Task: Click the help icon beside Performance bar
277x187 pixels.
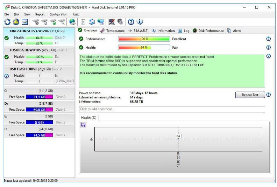Action: click(x=268, y=39)
